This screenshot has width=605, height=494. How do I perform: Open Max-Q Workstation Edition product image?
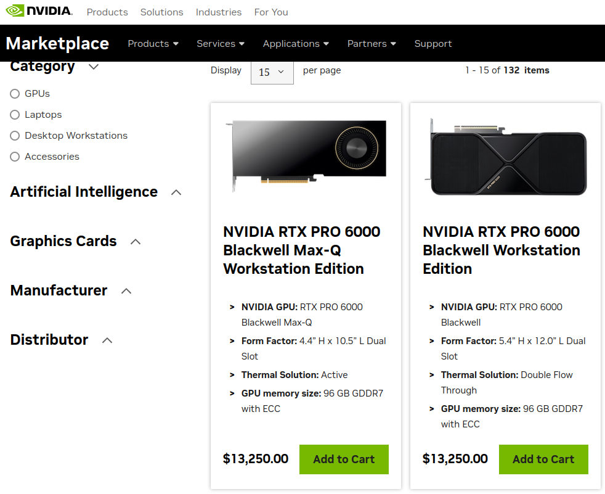pyautogui.click(x=306, y=156)
